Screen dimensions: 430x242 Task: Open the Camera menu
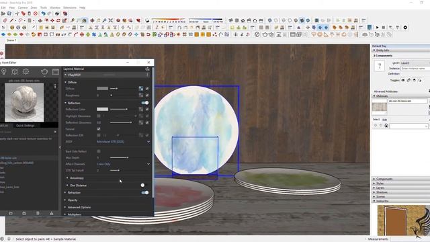tap(22, 7)
